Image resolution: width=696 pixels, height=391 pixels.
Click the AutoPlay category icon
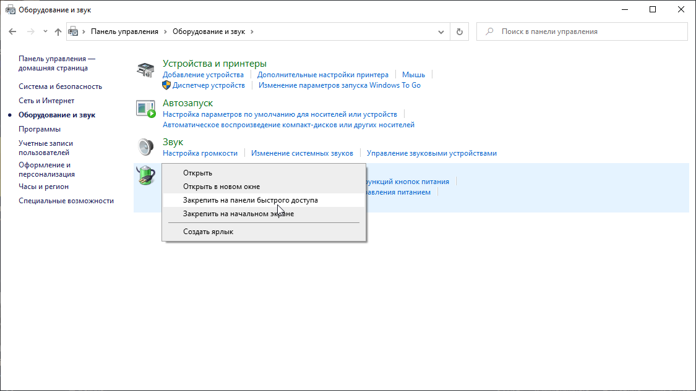tap(145, 109)
